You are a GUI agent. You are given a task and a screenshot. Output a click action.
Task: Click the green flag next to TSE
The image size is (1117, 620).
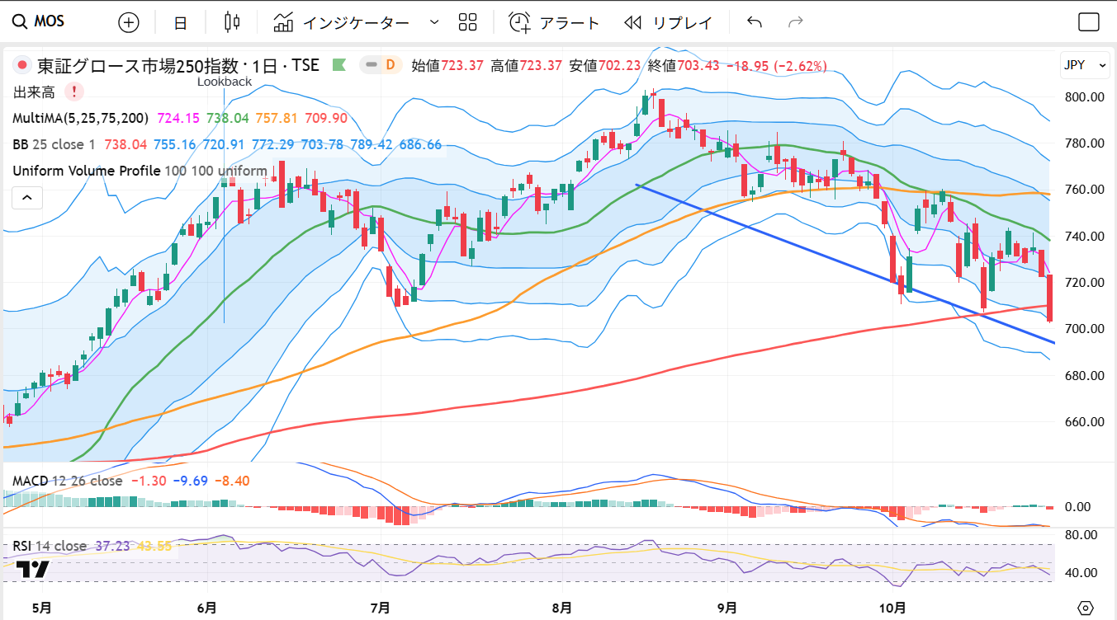click(x=338, y=64)
